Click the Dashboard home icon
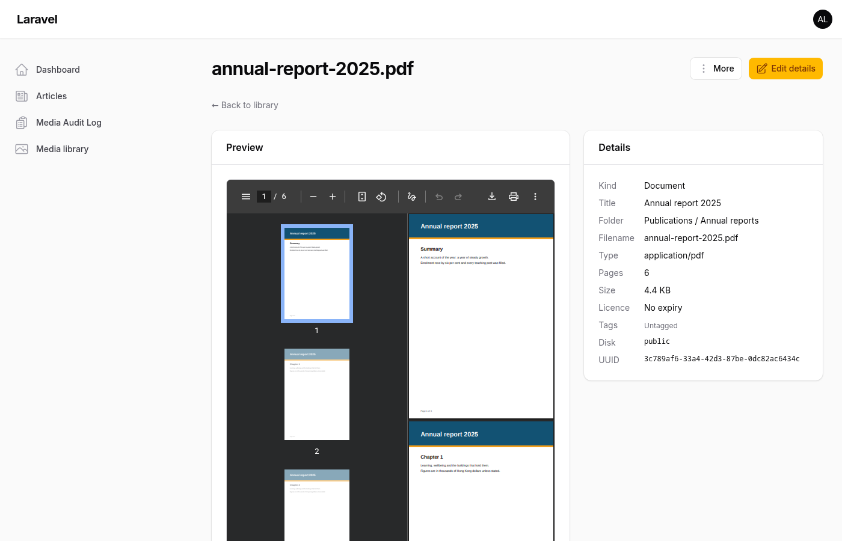This screenshot has width=842, height=541. pos(22,70)
